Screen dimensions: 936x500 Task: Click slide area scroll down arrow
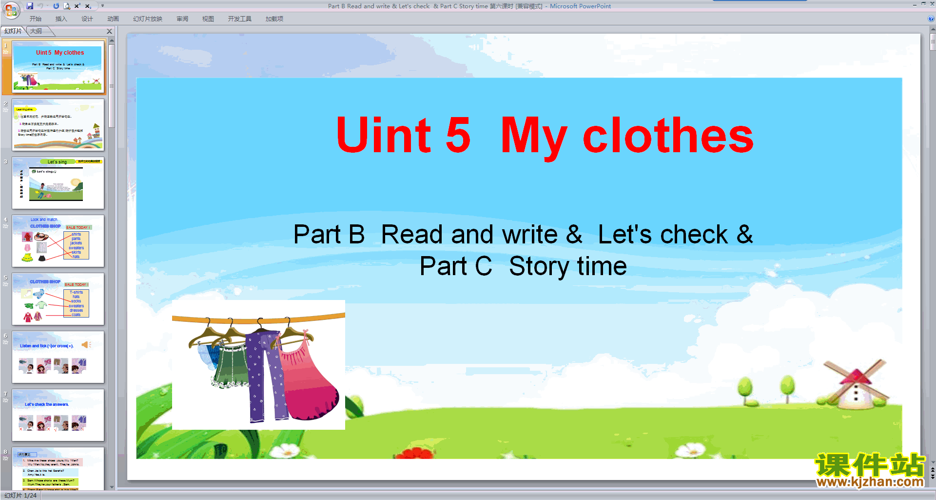coord(933,462)
